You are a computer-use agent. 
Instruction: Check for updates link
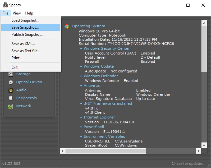pyautogui.click(x=188, y=163)
